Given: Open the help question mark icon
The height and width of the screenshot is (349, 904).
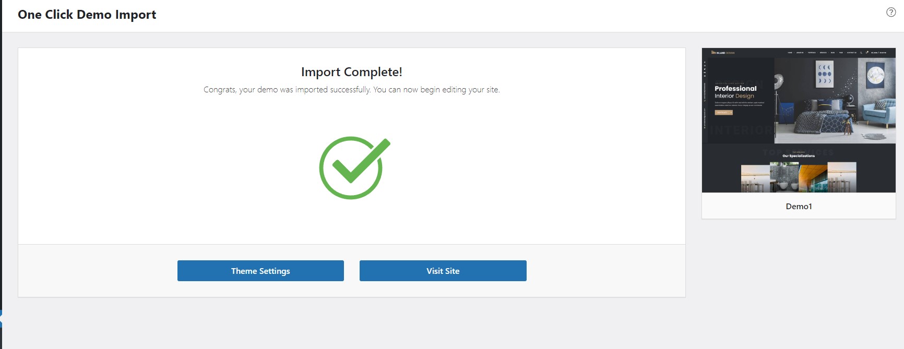Looking at the screenshot, I should (891, 13).
